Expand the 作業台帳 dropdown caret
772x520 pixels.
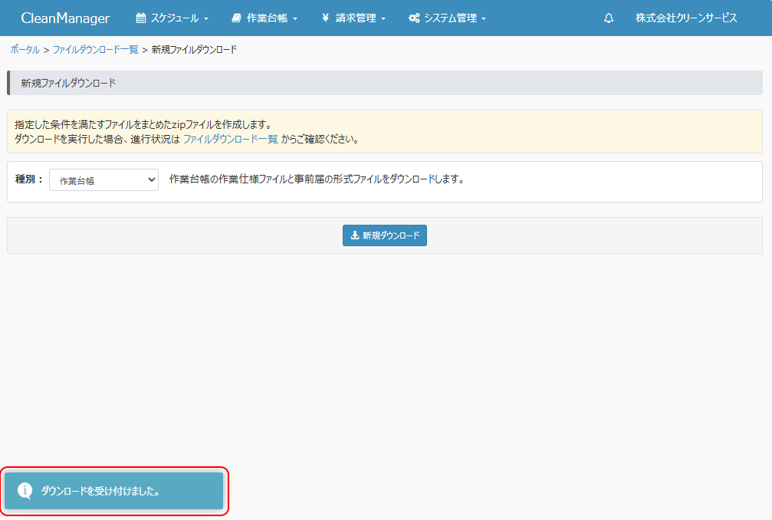click(x=295, y=19)
